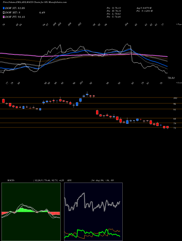Click the 101 price axis label
The height and width of the screenshot is (241, 182).
point(175,98)
